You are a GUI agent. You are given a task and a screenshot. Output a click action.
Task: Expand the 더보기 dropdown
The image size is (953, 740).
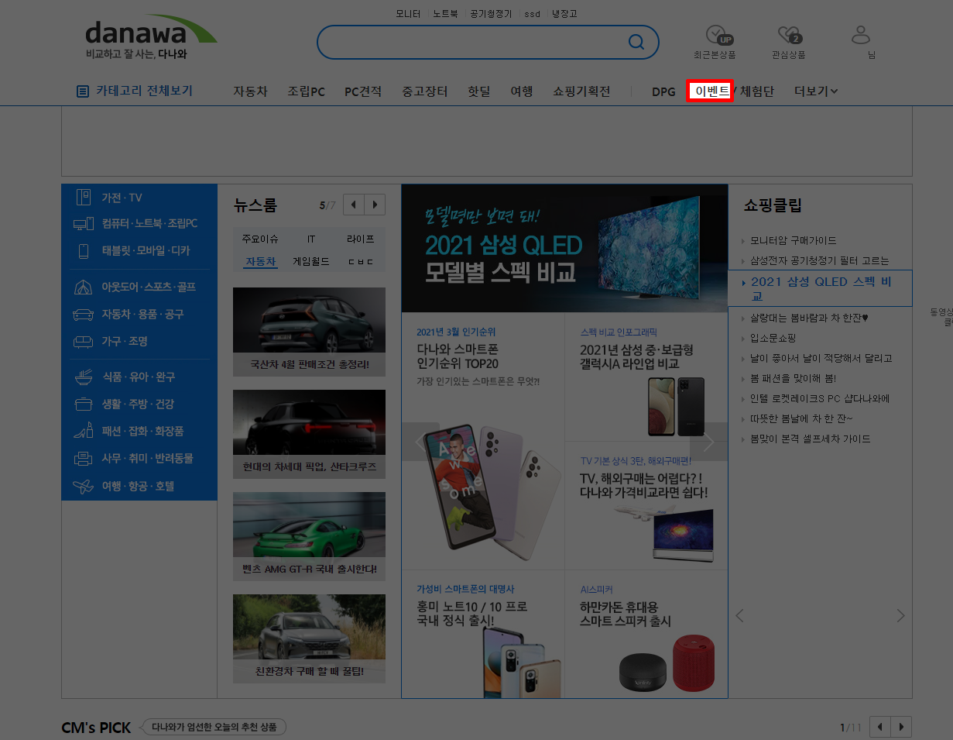[816, 91]
